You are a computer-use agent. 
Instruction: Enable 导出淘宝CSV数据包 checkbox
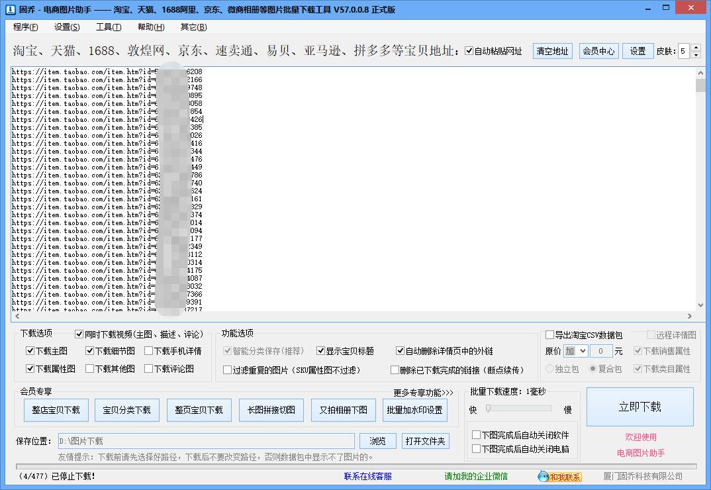[549, 335]
